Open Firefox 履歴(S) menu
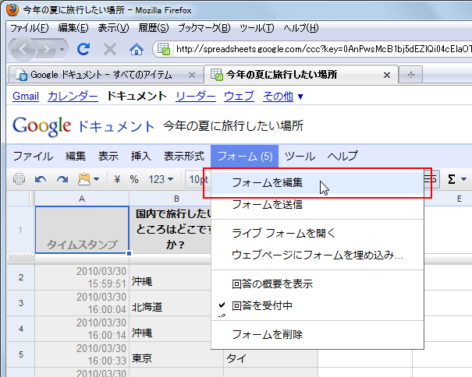 [154, 28]
